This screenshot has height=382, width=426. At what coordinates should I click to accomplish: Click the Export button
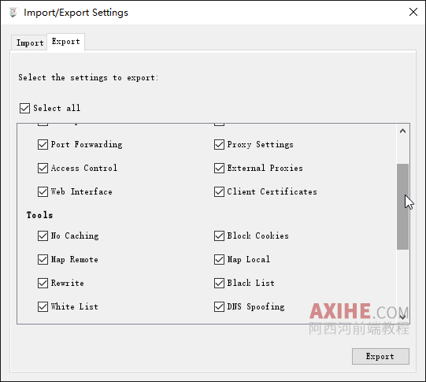(x=380, y=356)
